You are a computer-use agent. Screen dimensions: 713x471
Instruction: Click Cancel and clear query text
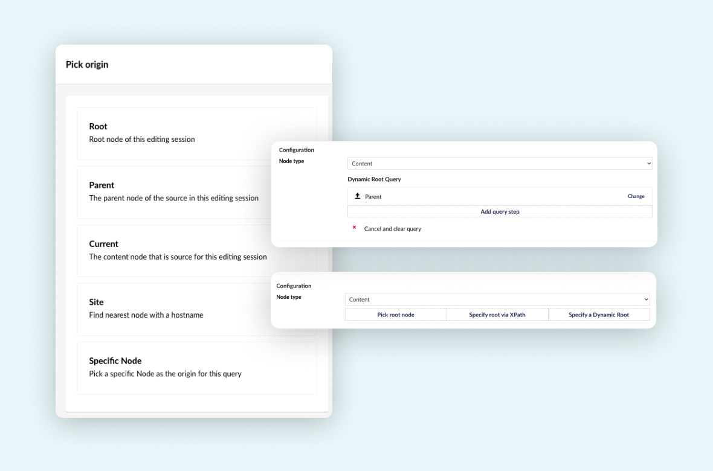tap(392, 229)
